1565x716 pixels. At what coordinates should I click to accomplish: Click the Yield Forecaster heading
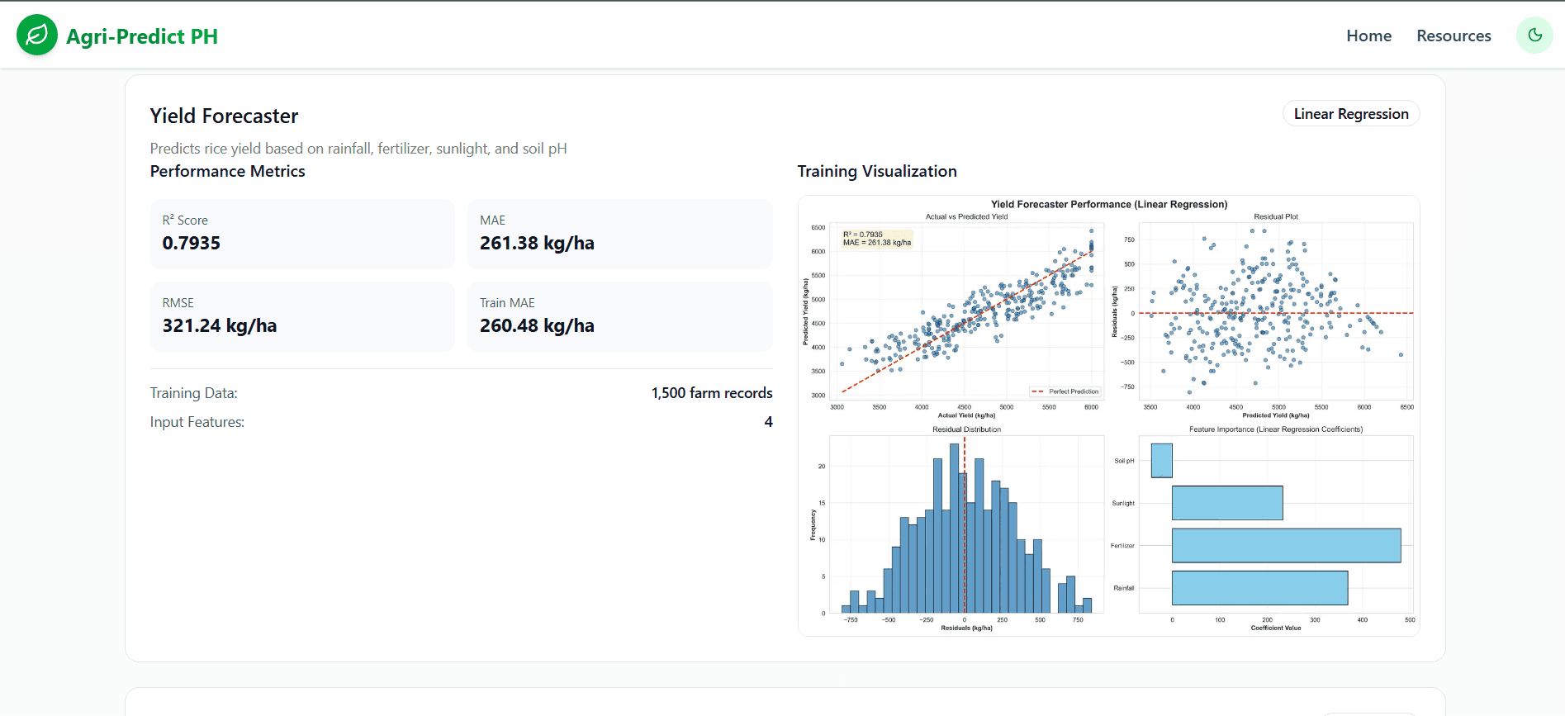[224, 116]
